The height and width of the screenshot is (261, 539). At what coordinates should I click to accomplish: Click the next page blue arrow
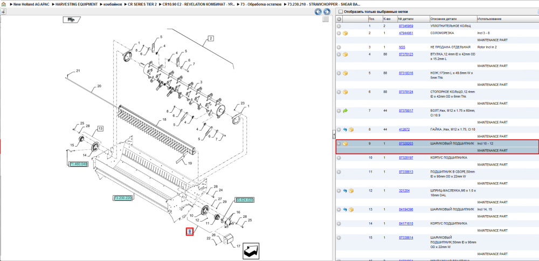327,12
